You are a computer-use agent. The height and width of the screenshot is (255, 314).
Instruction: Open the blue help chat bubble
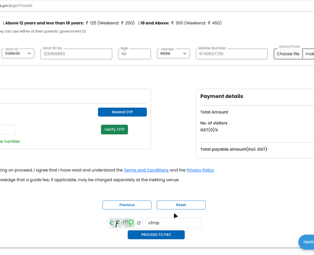pos(307,242)
